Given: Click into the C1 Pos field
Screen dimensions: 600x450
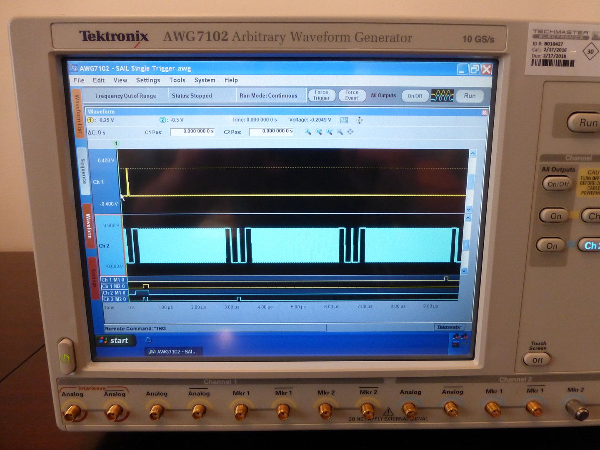Looking at the screenshot, I should click(x=192, y=132).
